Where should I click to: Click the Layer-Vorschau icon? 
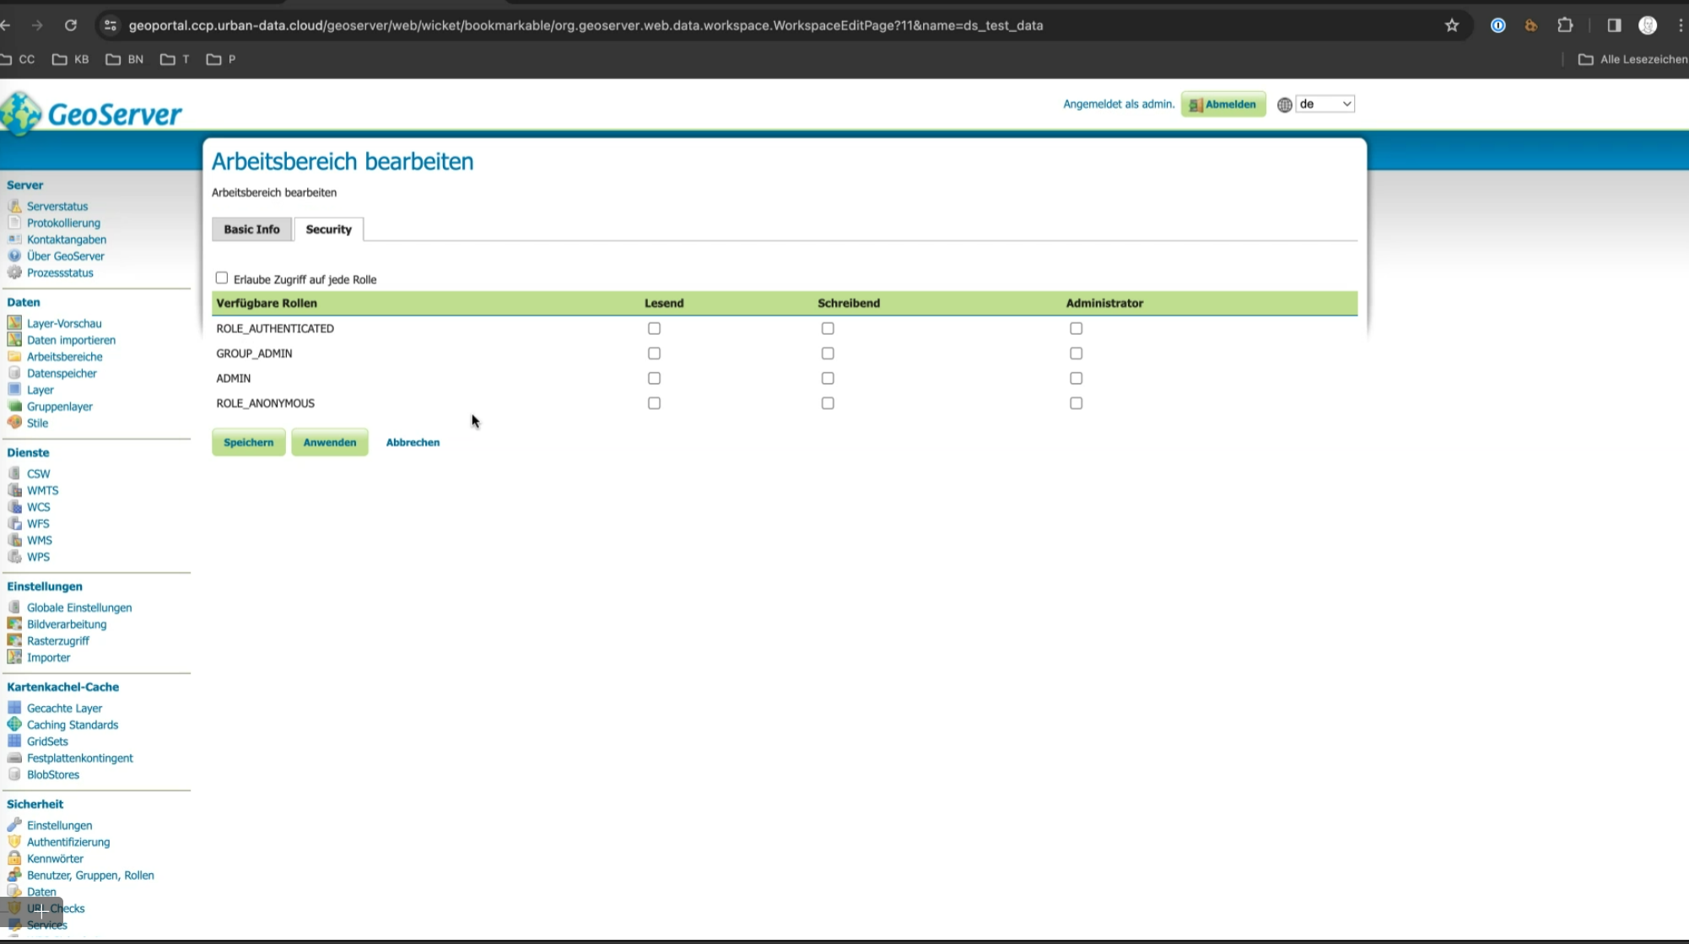[x=14, y=323]
